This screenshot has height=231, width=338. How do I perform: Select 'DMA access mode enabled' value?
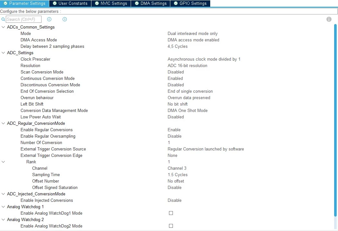(x=193, y=40)
